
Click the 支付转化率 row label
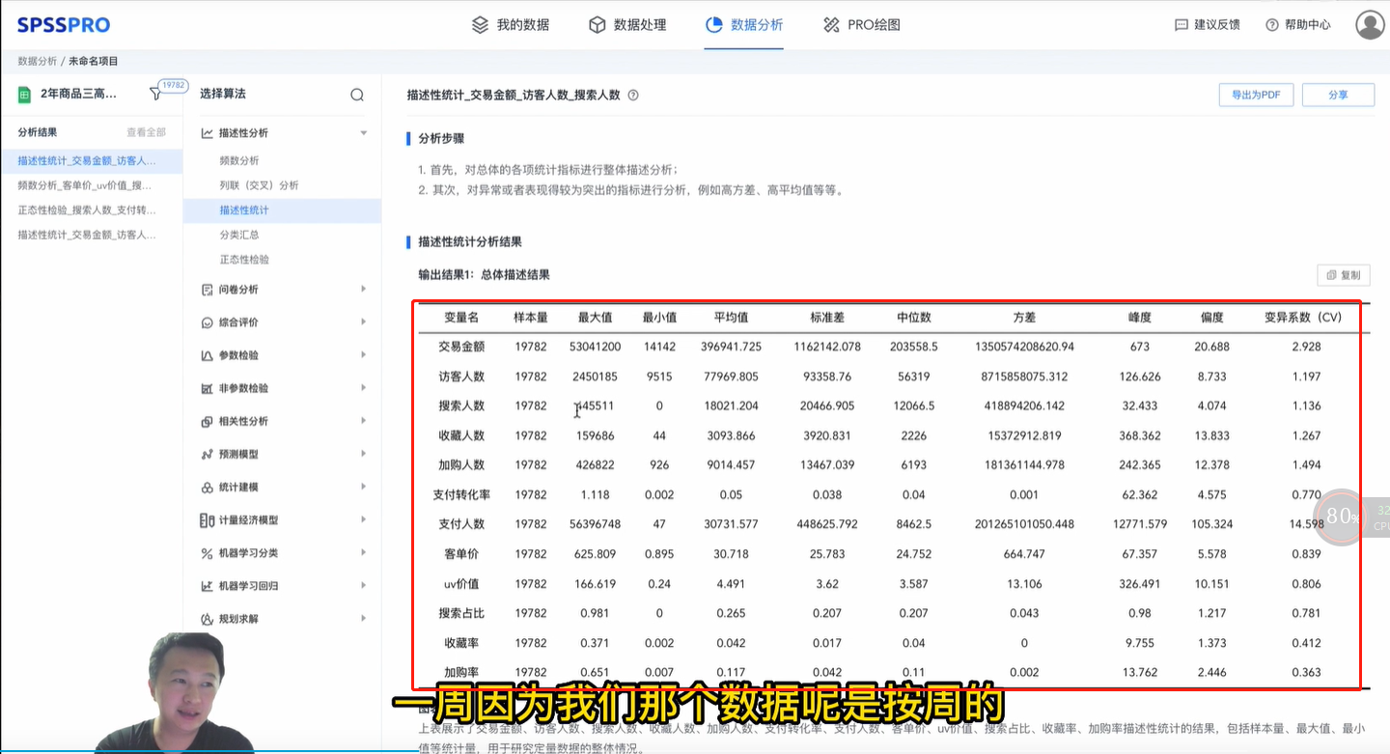tap(461, 494)
